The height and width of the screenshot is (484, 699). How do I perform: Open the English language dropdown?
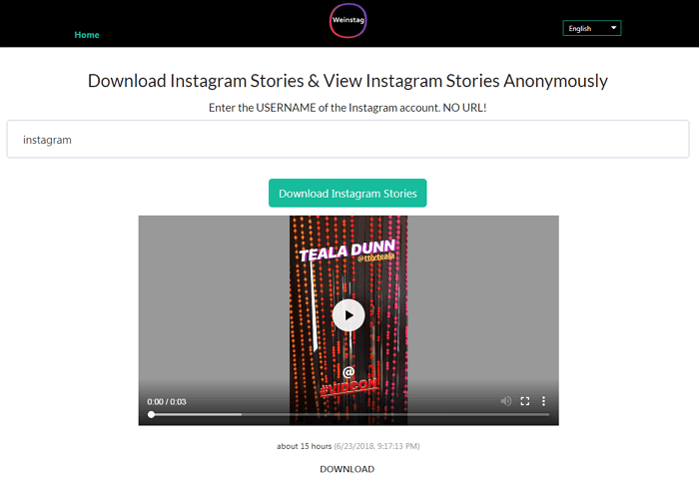pos(591,28)
